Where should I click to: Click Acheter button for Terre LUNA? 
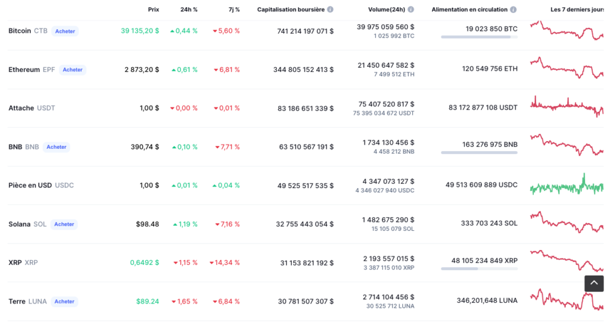click(64, 302)
